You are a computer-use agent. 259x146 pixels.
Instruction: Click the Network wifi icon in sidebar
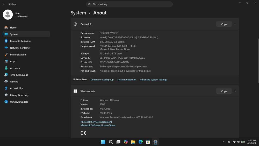pyautogui.click(x=6, y=48)
